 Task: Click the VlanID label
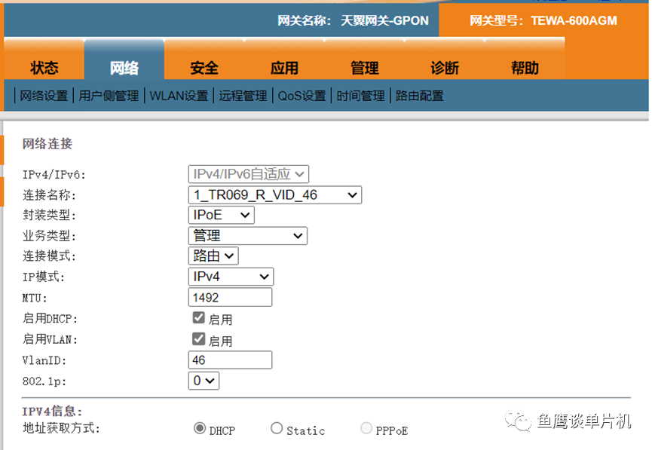[44, 360]
